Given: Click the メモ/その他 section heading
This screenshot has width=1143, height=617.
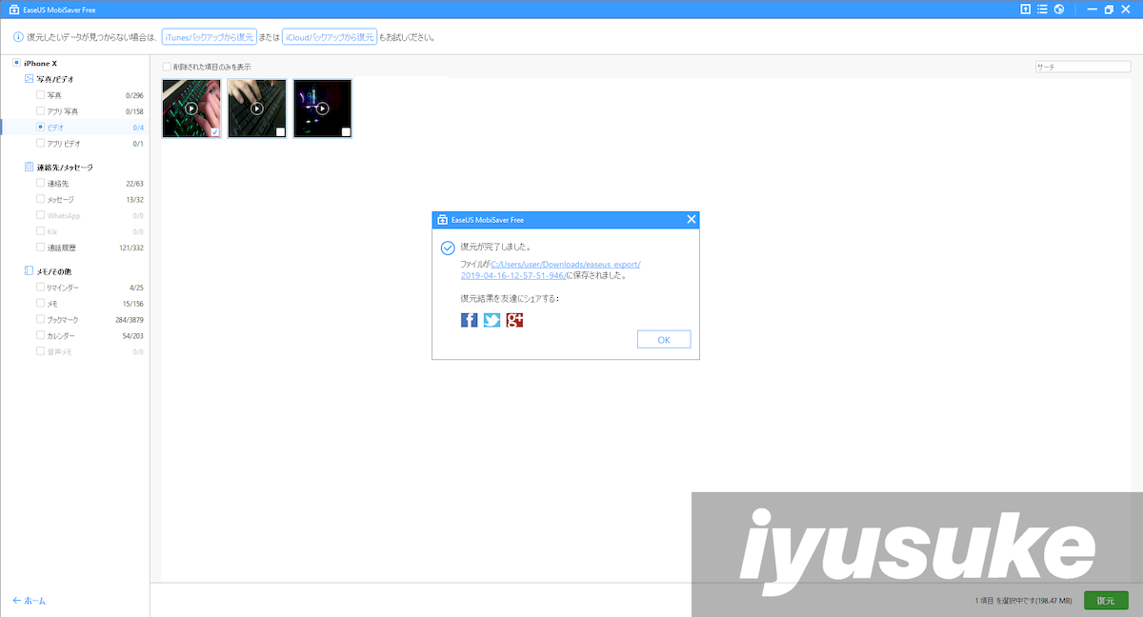Looking at the screenshot, I should pos(56,271).
